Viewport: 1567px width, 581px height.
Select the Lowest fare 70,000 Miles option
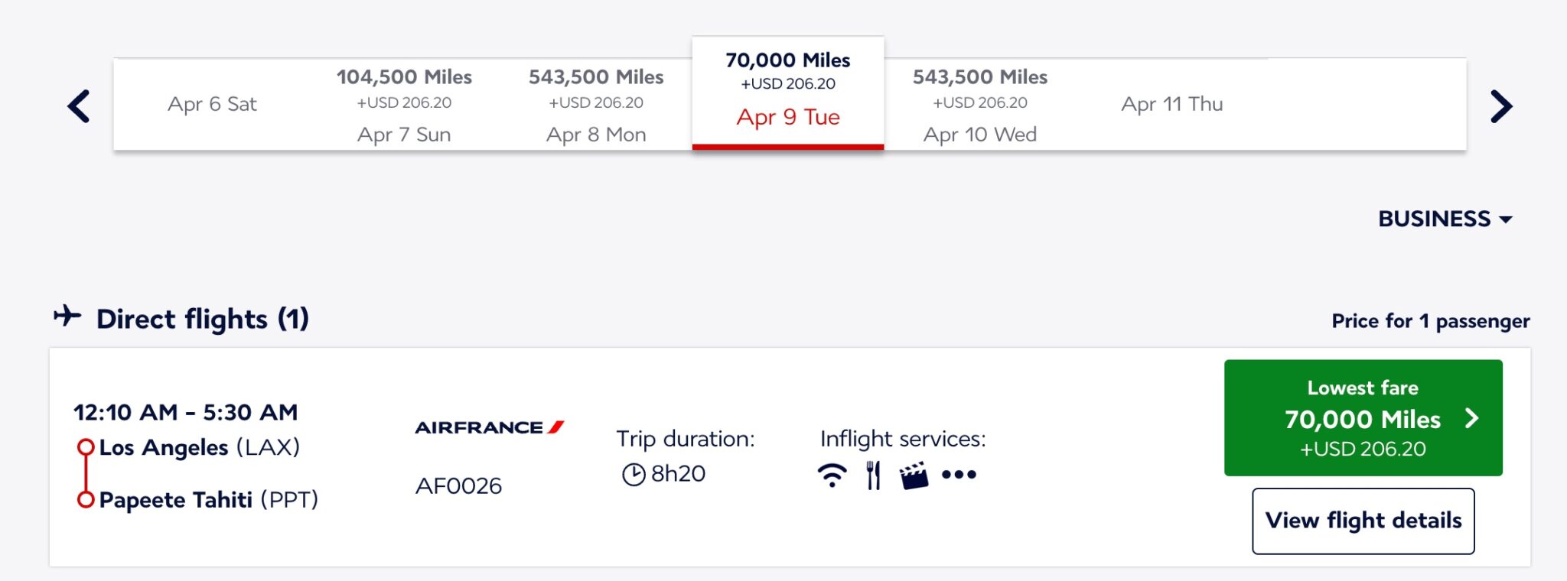point(1363,420)
